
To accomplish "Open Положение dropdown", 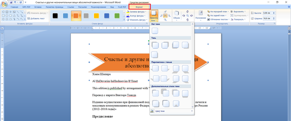I will click(201, 16).
